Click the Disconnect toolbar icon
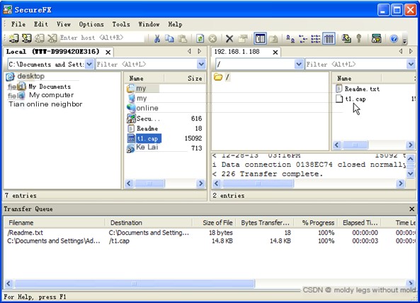Screen dimensions: 420x303 (x=52, y=38)
